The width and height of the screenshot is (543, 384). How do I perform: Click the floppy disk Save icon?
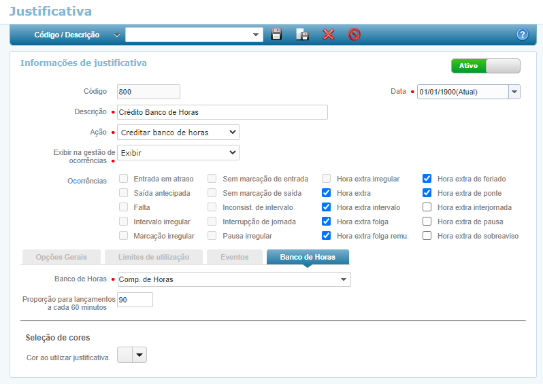click(276, 35)
